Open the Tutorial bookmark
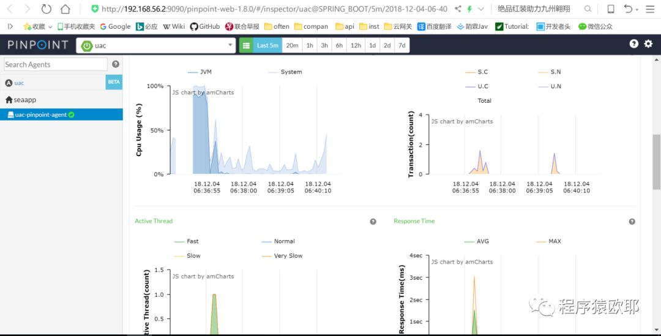661x336 pixels. tap(512, 26)
